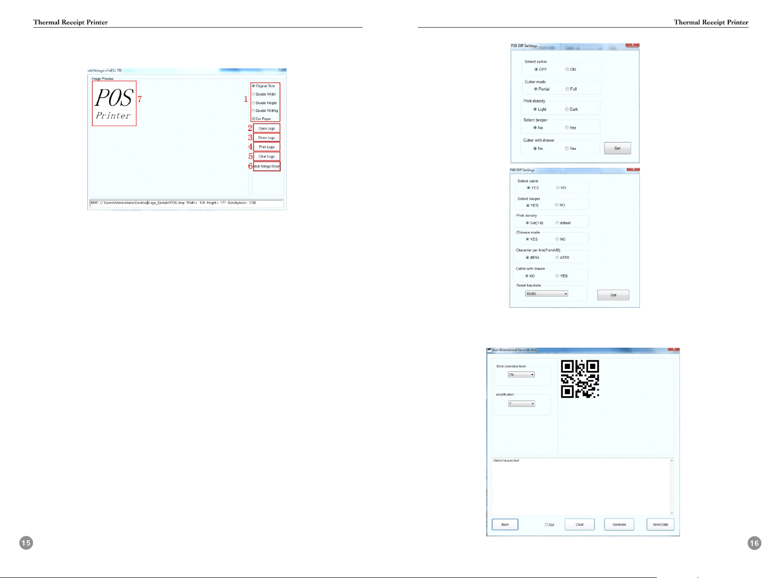Click the text area scrollbar down arrow
Screen dimensions: 781x578
tap(672, 513)
